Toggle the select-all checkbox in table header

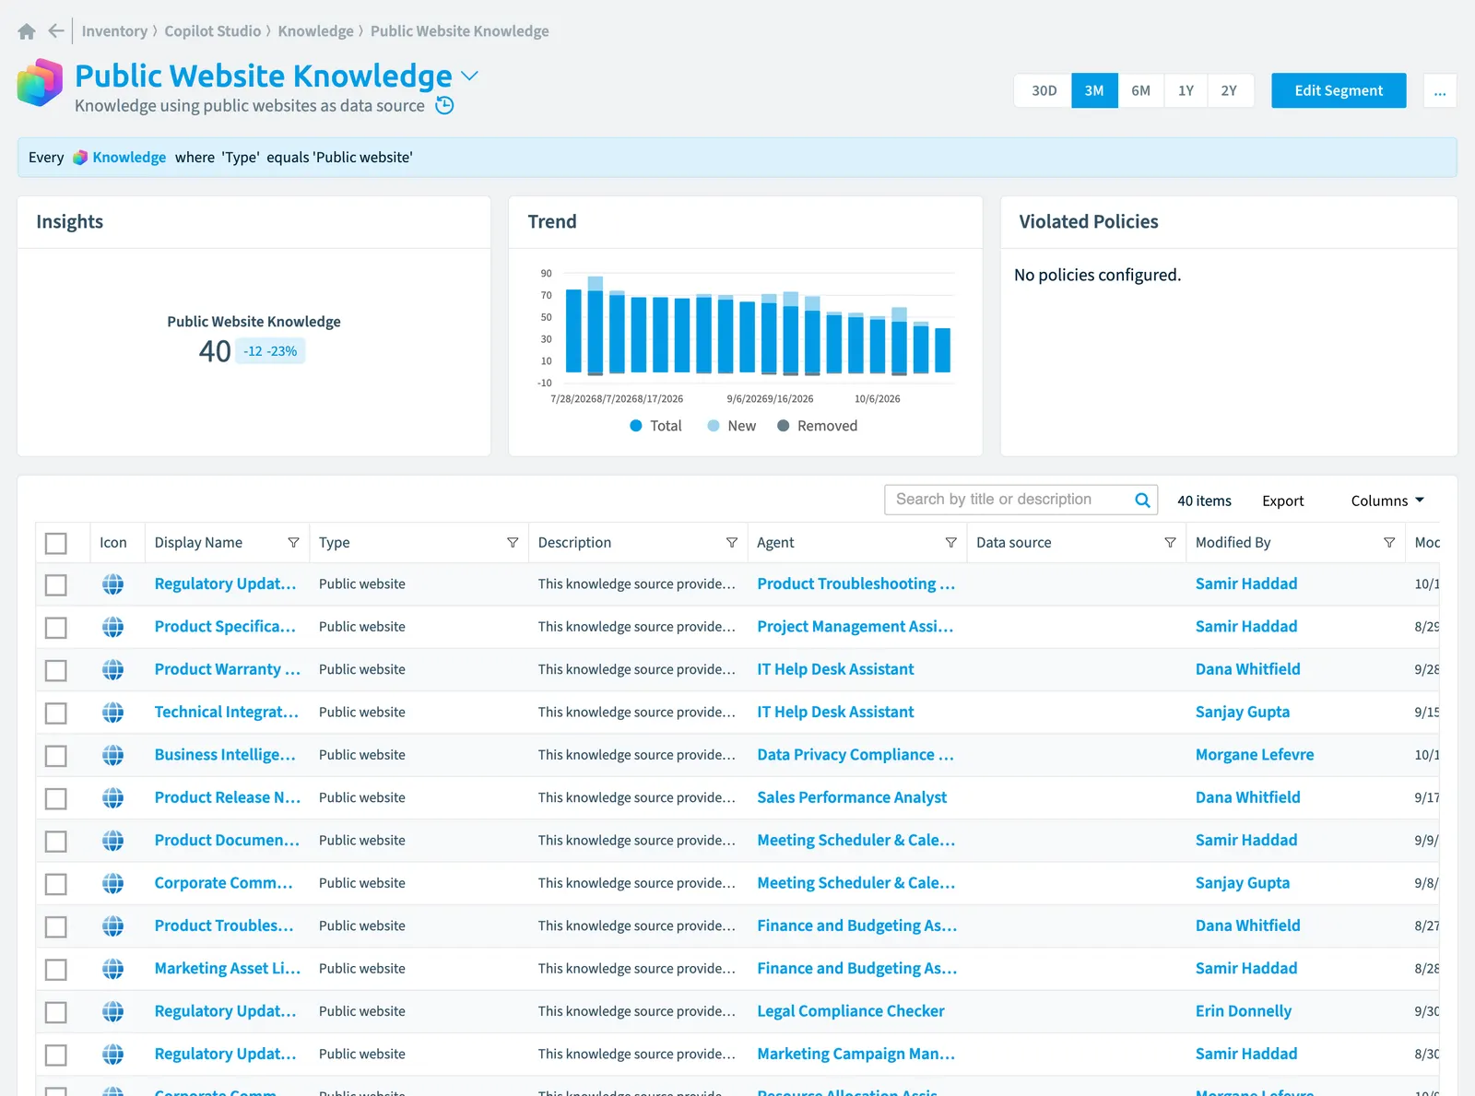coord(56,544)
